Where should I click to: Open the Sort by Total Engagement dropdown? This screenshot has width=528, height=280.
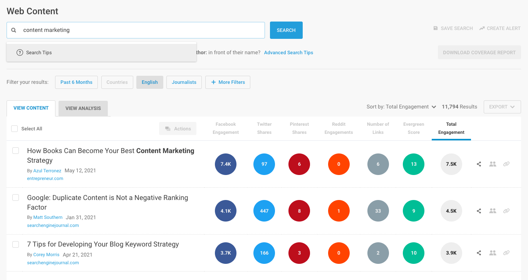401,107
